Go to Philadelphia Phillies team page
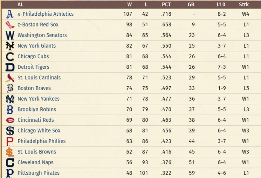This screenshot has width=261, height=178. 41,141
